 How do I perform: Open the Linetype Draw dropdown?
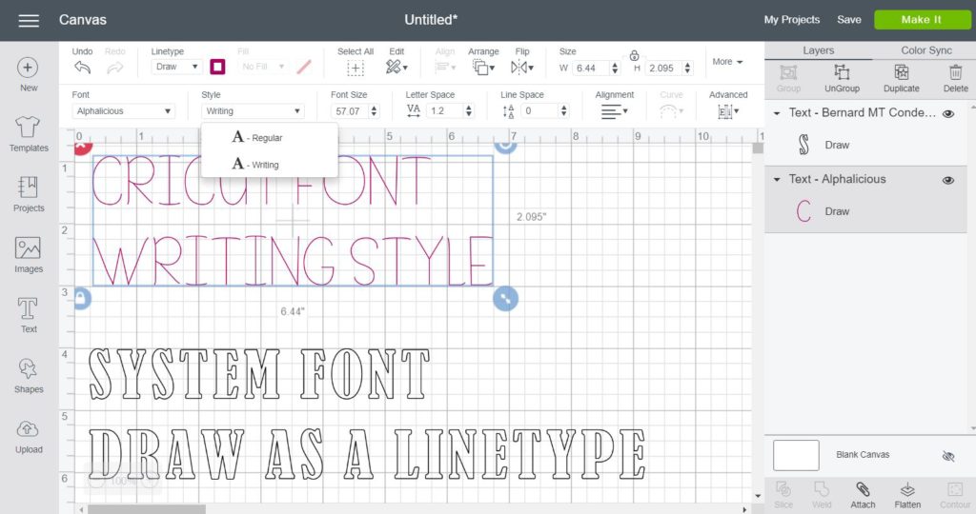(176, 67)
